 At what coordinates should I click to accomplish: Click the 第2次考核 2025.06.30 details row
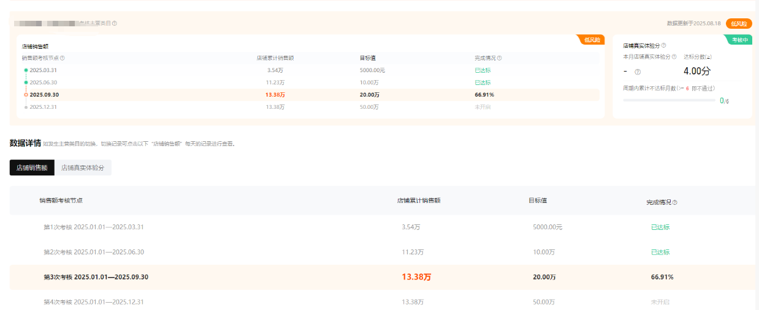[x=93, y=252]
